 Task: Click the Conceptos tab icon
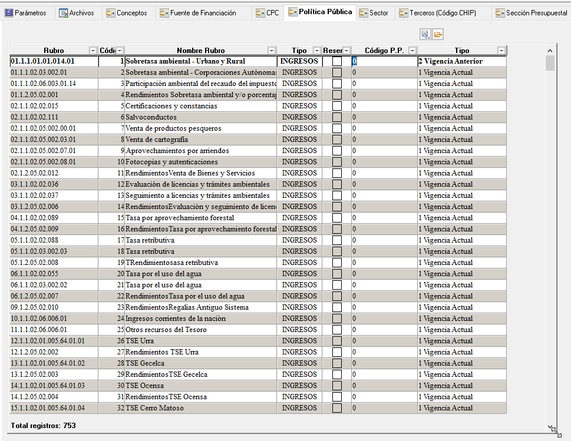tap(111, 13)
